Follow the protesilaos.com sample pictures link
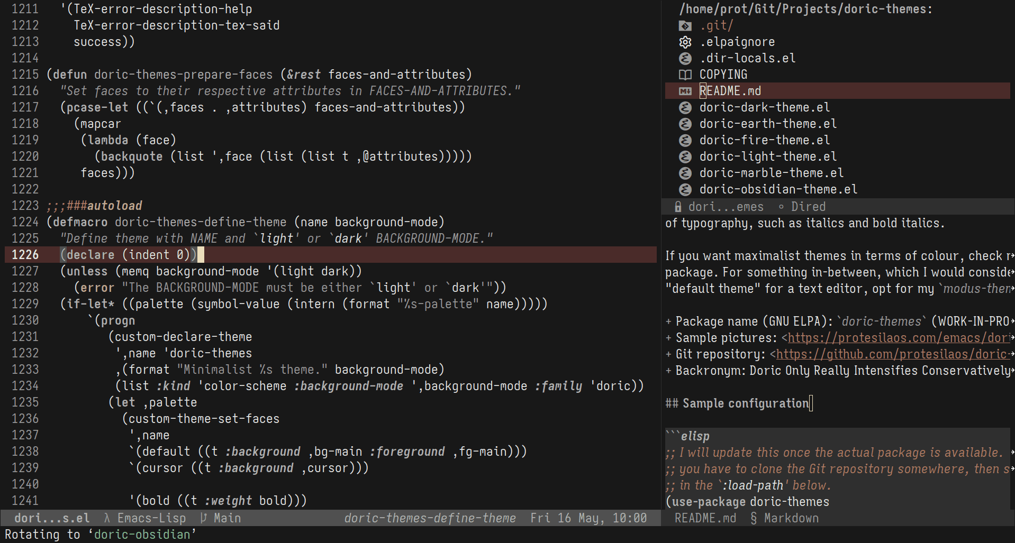Viewport: 1015px width, 543px height. [x=899, y=338]
